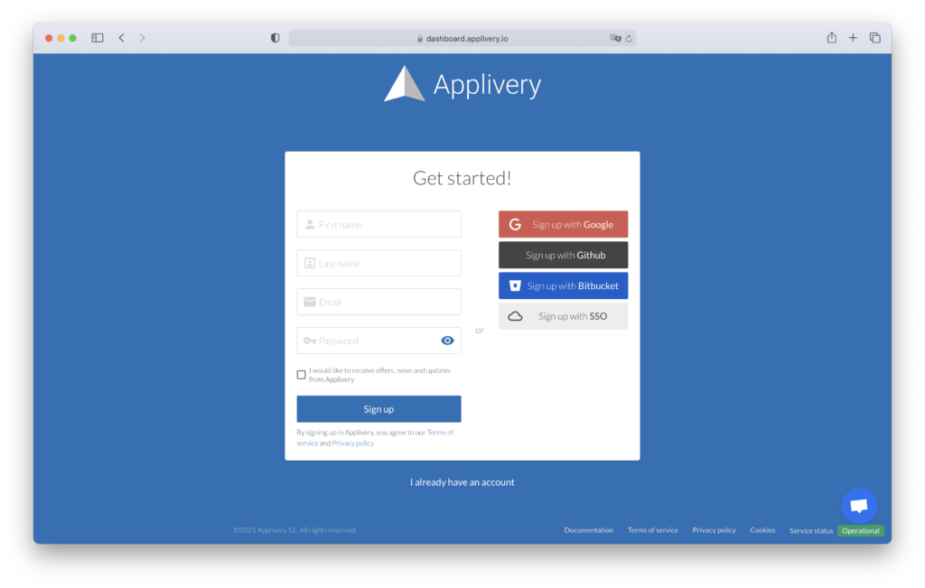Go forward with the browser forward arrow

tap(142, 38)
